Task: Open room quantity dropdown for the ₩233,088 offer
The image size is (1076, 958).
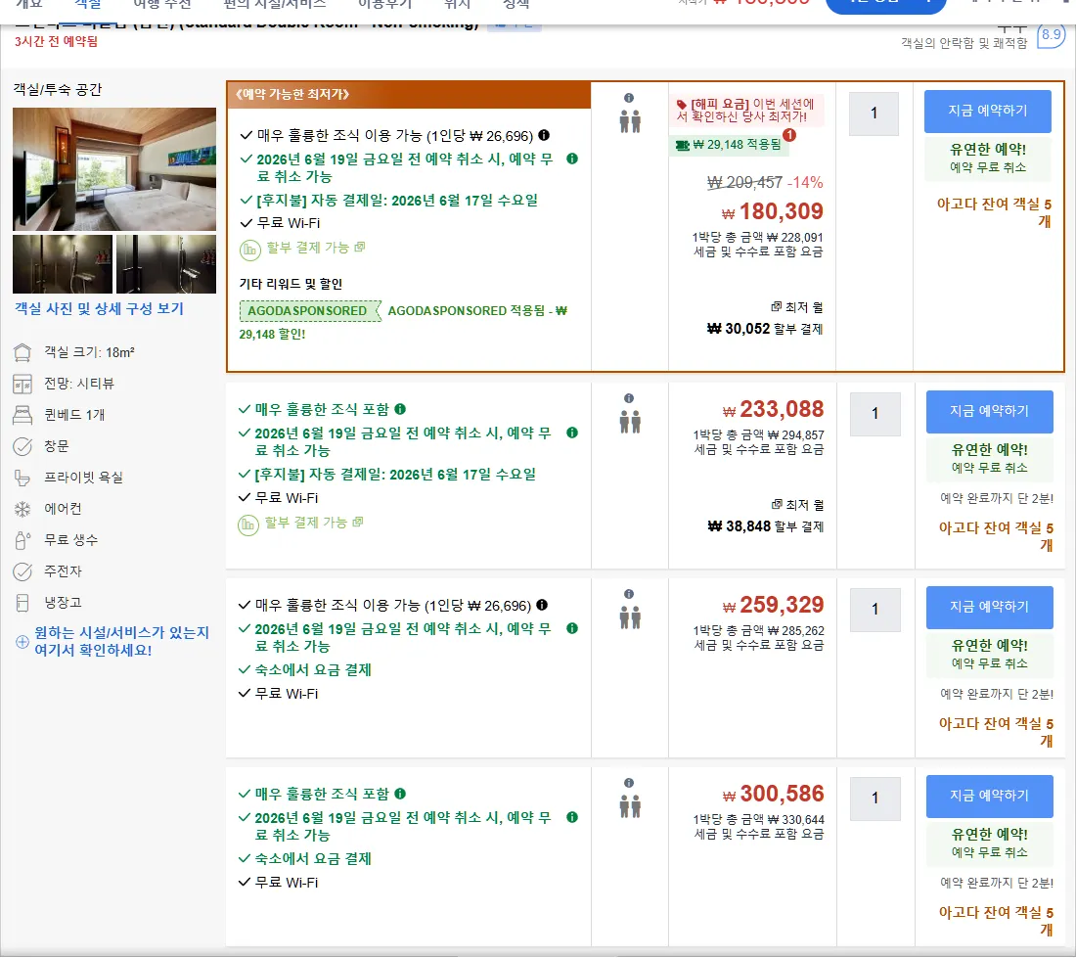Action: [x=874, y=414]
